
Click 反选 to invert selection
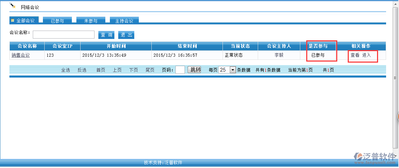82,70
